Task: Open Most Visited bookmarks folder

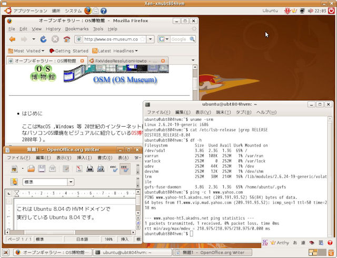Action: 26,51
